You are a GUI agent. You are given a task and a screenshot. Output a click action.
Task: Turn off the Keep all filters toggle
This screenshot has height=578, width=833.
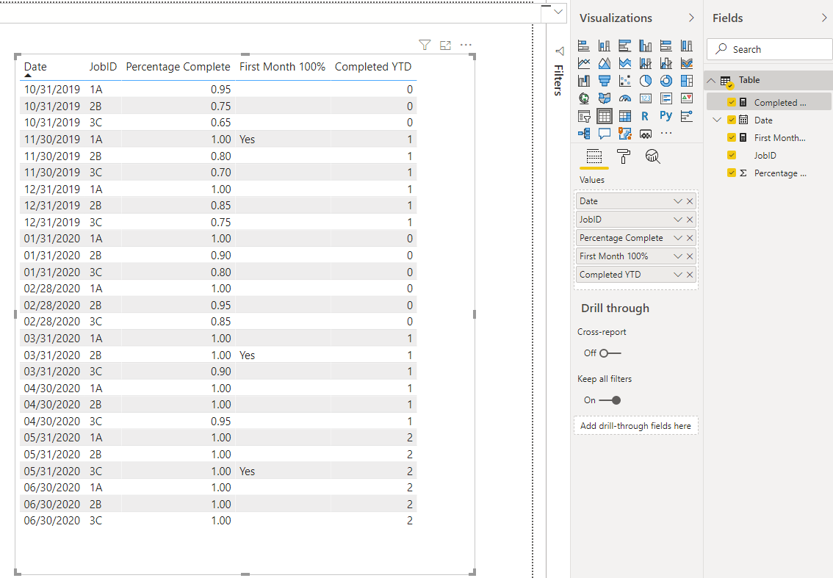[610, 400]
